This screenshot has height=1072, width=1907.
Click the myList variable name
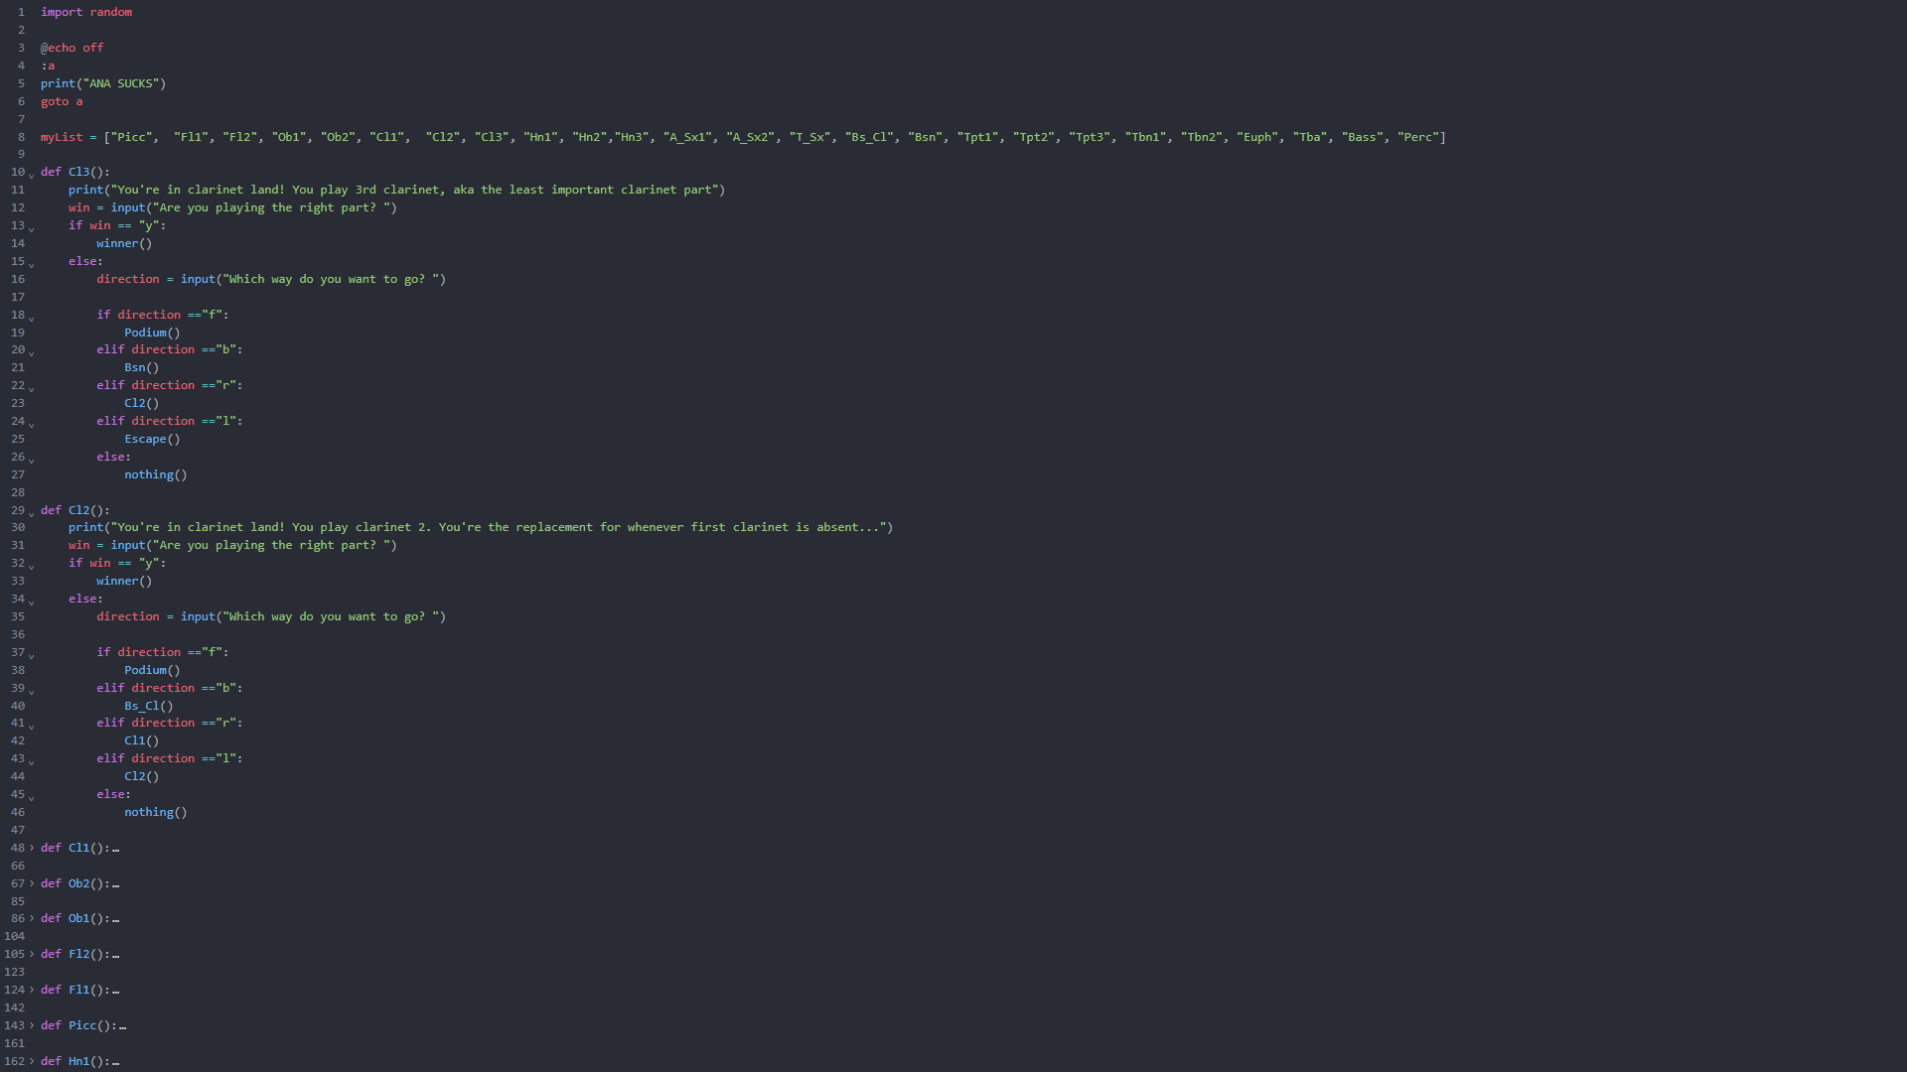(62, 137)
